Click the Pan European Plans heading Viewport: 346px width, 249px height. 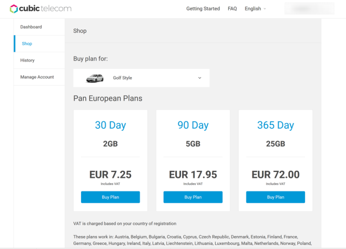point(108,99)
